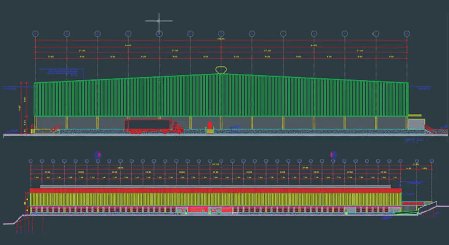Click the yellow roof ridge ventilator

coord(221,70)
